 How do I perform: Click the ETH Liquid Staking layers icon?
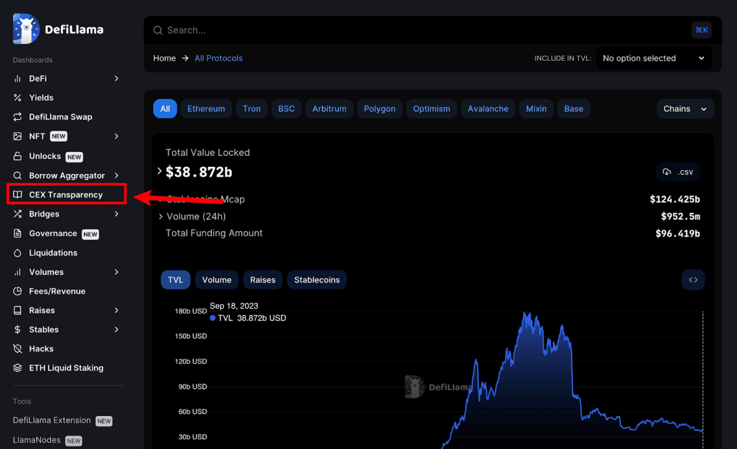click(18, 368)
